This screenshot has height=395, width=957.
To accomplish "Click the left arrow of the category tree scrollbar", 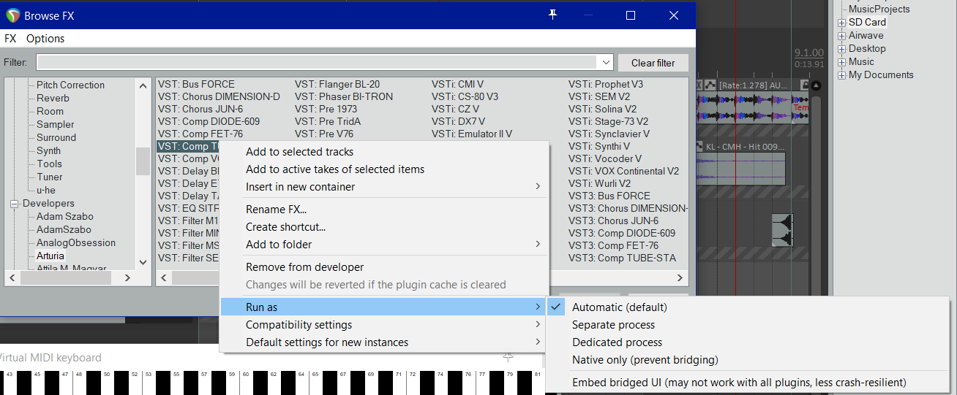I will (x=11, y=278).
